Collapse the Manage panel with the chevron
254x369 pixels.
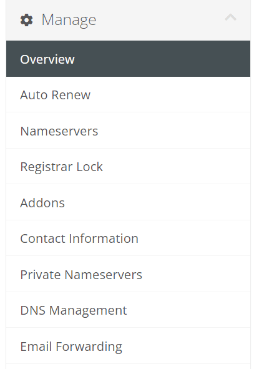click(230, 17)
